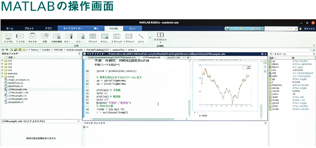316x148 pixels.
Task: Switch to the sound1.mlx editor tab
Action: [174, 57]
